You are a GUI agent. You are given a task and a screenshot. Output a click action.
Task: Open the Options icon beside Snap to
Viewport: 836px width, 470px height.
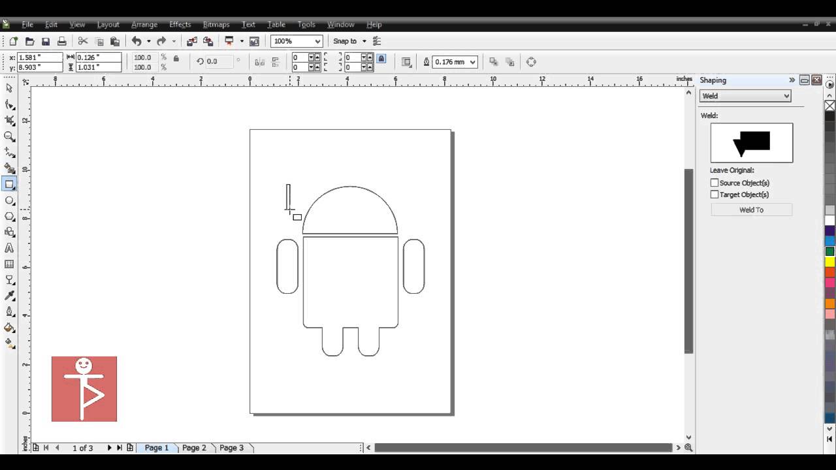pos(377,41)
